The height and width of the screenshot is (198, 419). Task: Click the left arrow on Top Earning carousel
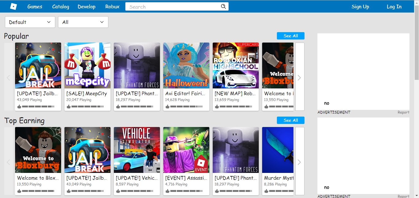pyautogui.click(x=8, y=162)
